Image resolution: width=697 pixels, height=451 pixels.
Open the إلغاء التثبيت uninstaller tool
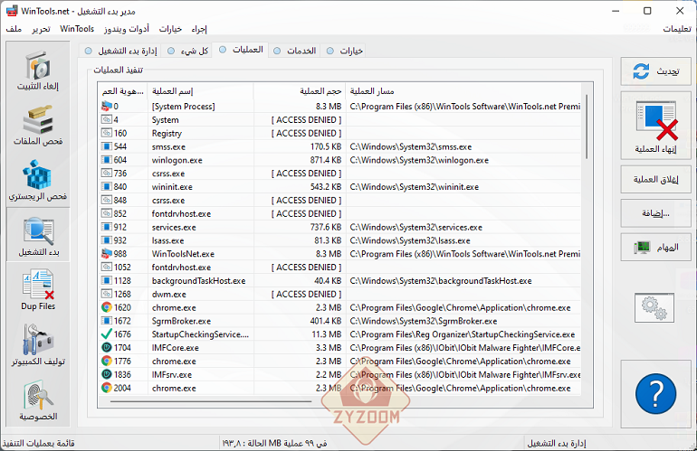pyautogui.click(x=38, y=70)
